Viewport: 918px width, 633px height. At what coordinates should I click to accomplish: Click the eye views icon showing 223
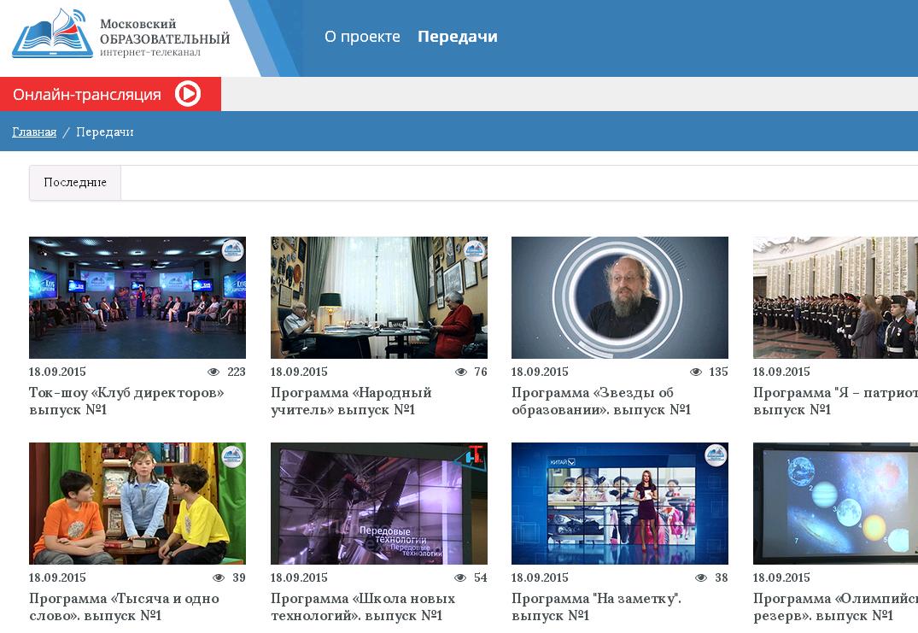[x=213, y=372]
